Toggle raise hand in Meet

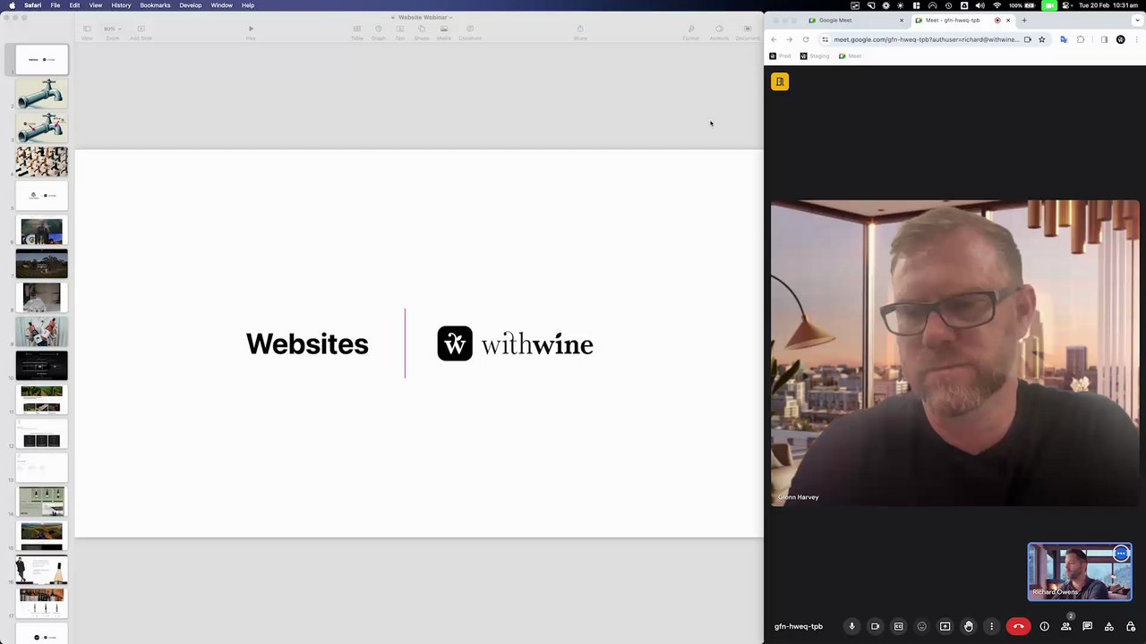(968, 626)
